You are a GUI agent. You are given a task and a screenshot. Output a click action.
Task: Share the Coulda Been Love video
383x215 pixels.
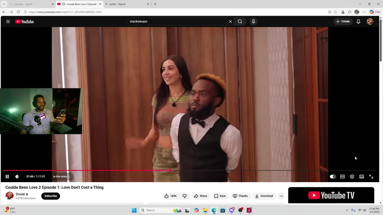(x=200, y=196)
